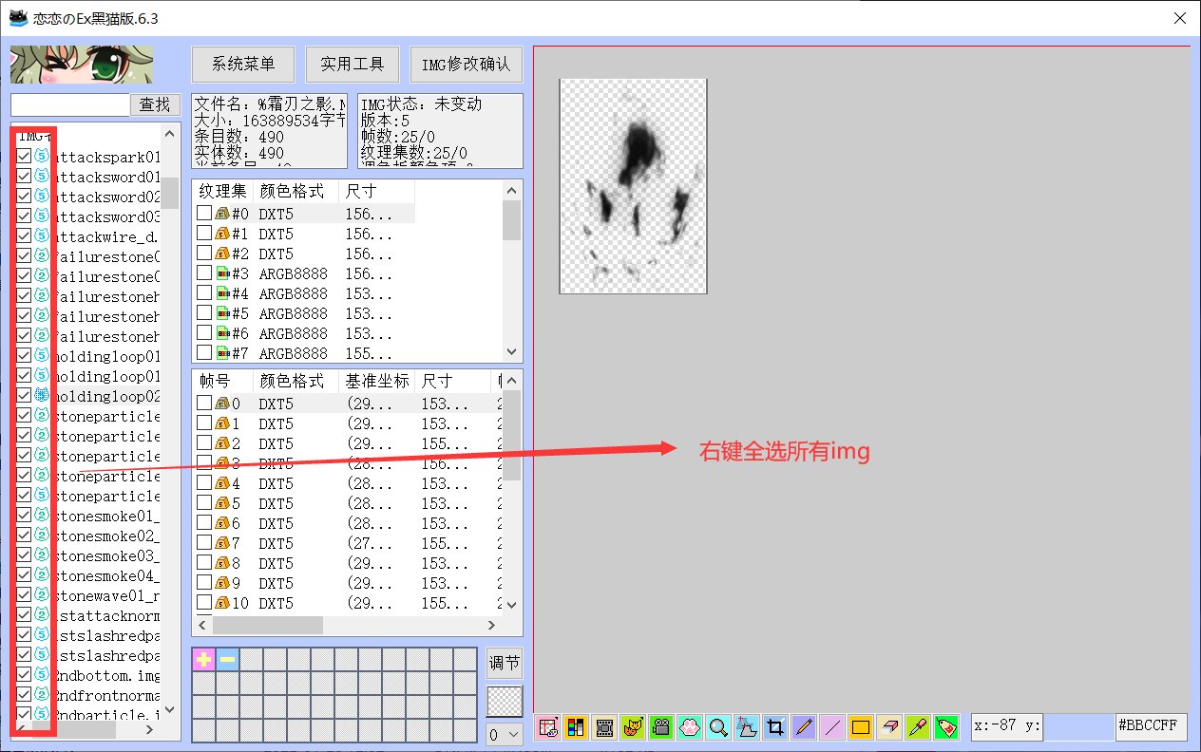Open the 实用工具 menu
Viewport: 1201px width, 752px height.
click(x=353, y=65)
